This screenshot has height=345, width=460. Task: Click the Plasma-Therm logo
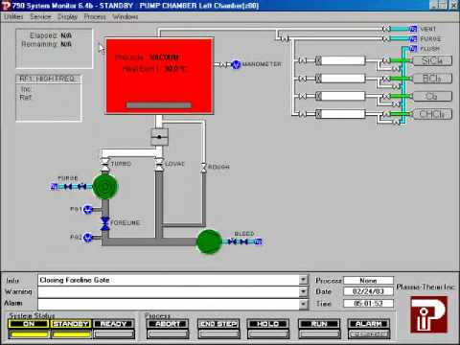click(x=428, y=314)
